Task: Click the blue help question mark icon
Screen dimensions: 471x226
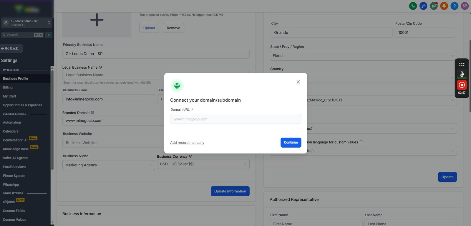Action: (x=454, y=6)
